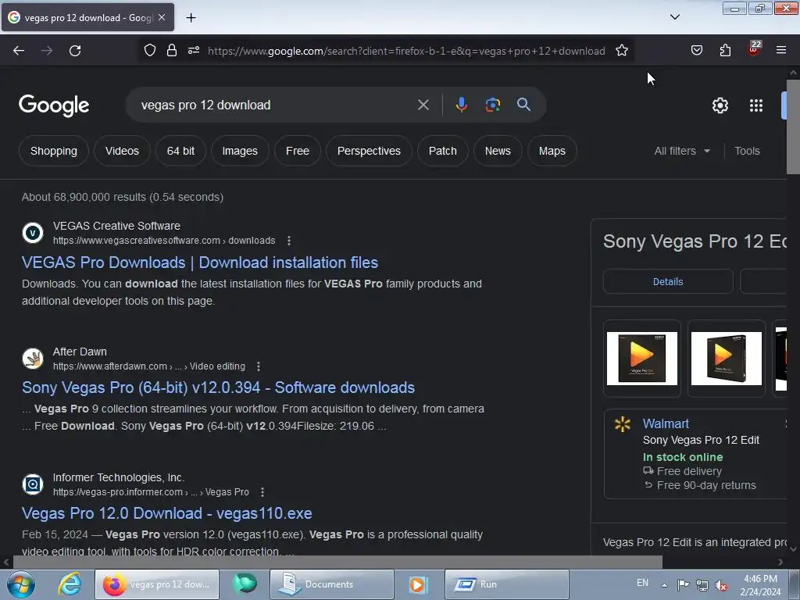Open the Firefox extensions menu

[725, 51]
